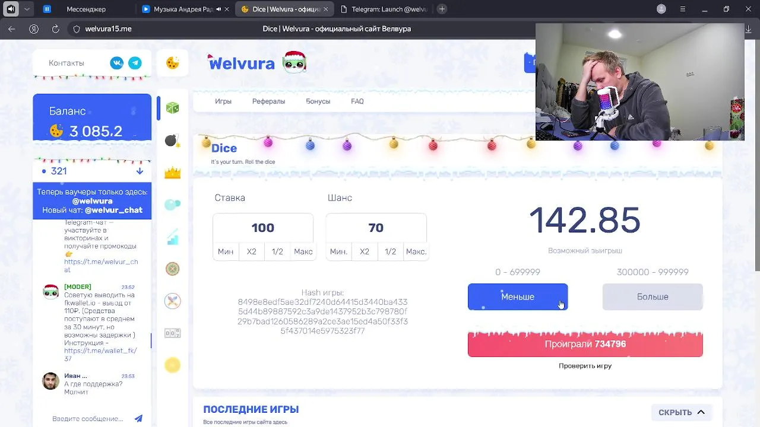The width and height of the screenshot is (760, 427).
Task: Click Иван's chat avatar
Action: (x=51, y=381)
